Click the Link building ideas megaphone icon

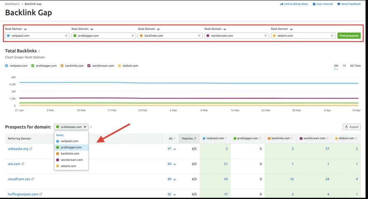coord(281,4)
